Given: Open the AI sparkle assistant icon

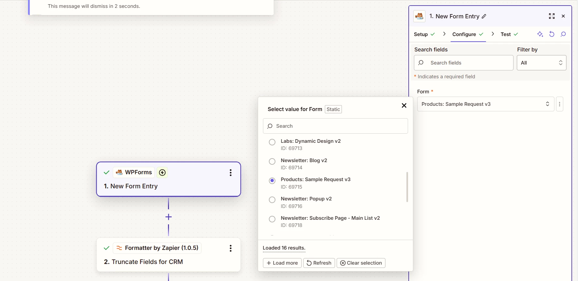Looking at the screenshot, I should click(540, 34).
